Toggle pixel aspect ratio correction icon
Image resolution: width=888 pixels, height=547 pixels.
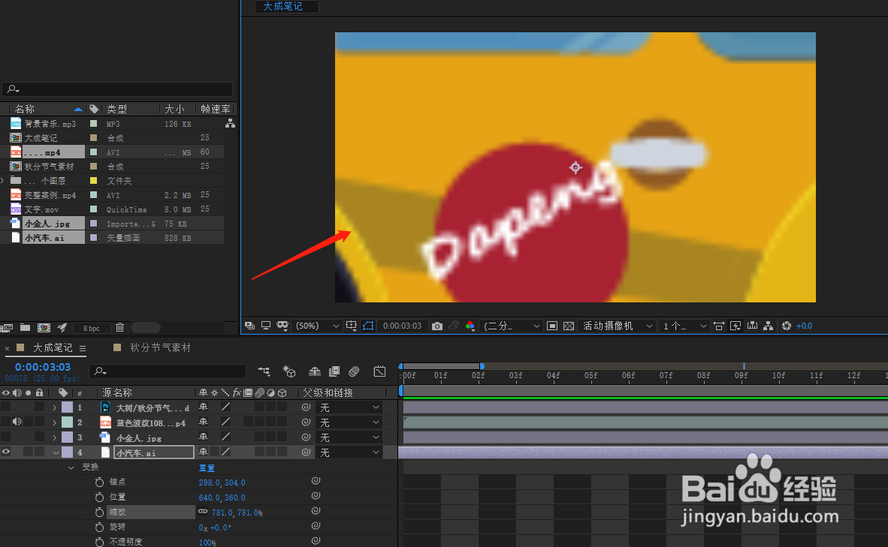point(719,326)
